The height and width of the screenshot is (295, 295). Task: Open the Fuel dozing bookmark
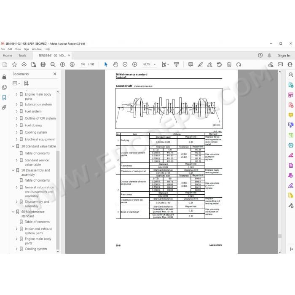click(x=33, y=125)
